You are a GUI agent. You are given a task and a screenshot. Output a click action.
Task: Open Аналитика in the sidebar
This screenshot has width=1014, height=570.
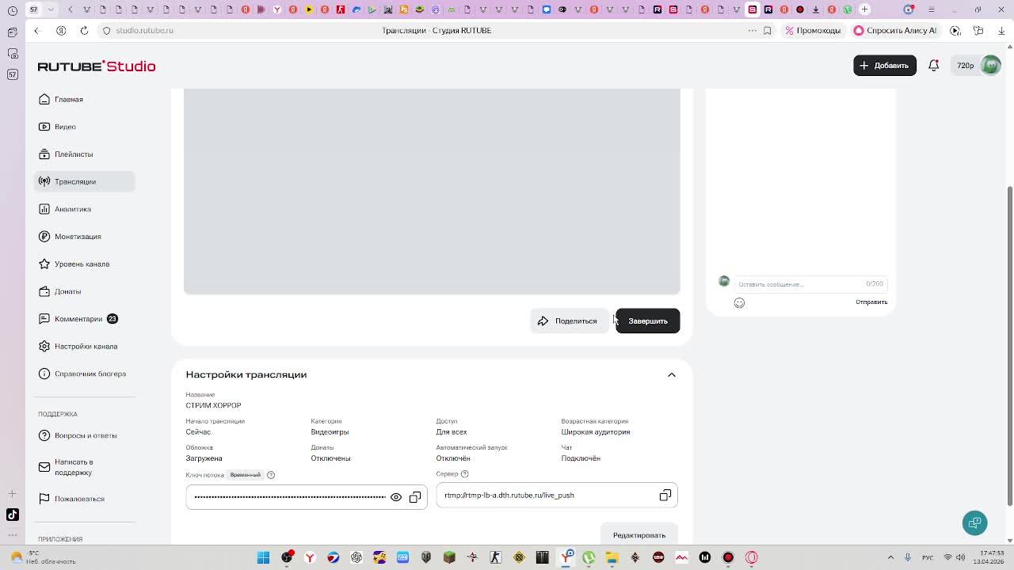click(84, 209)
